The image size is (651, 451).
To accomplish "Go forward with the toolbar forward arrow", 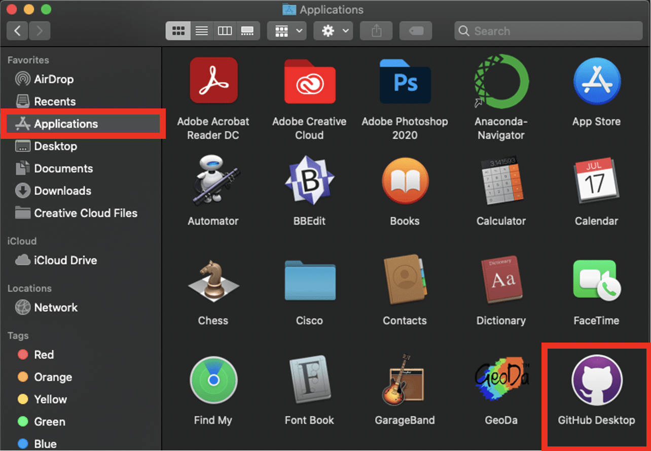I will click(40, 31).
